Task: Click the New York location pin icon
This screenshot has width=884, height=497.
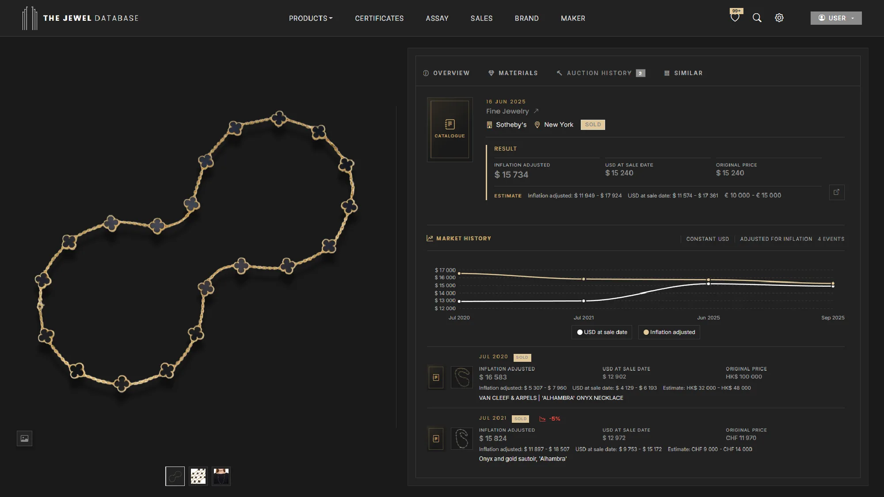Action: pos(537,125)
